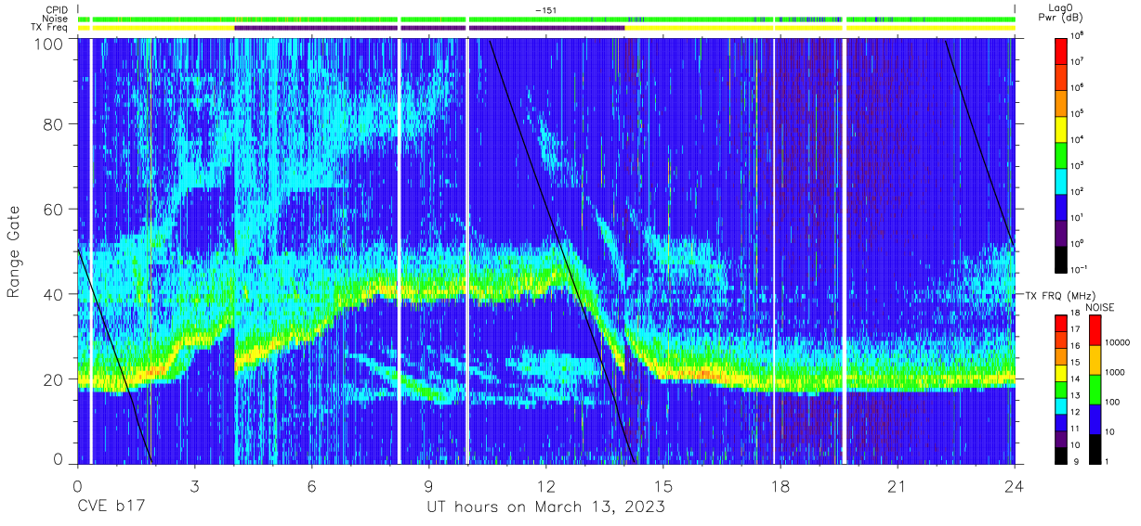Click the 1000 label on the NOISE colorbar
Viewport: 1141px width, 526px height.
(1114, 372)
